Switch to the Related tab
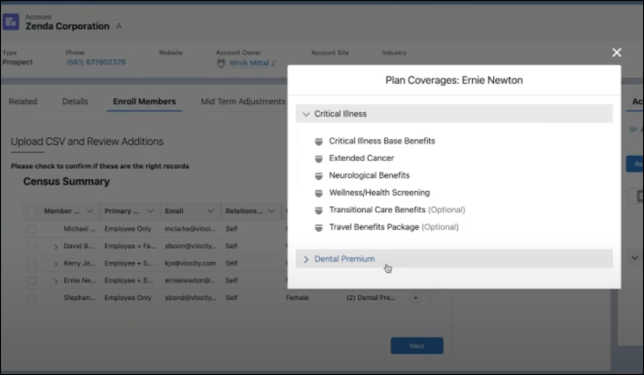The image size is (644, 375). [x=23, y=102]
